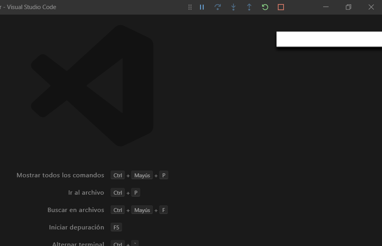This screenshot has width=382, height=246.
Task: Open 'Buscar en archivos'
Action: [76, 210]
